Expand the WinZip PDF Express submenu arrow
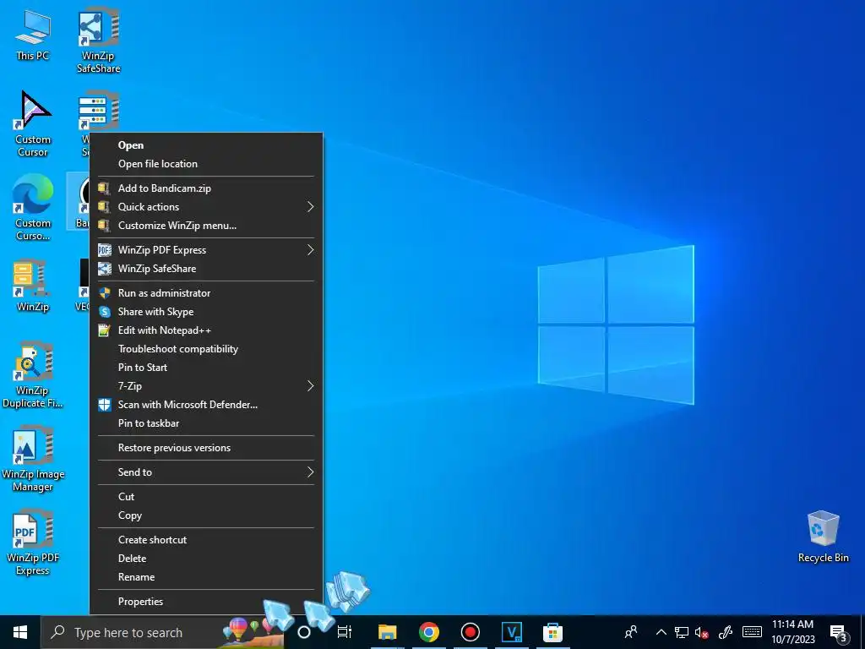865x649 pixels. point(310,250)
